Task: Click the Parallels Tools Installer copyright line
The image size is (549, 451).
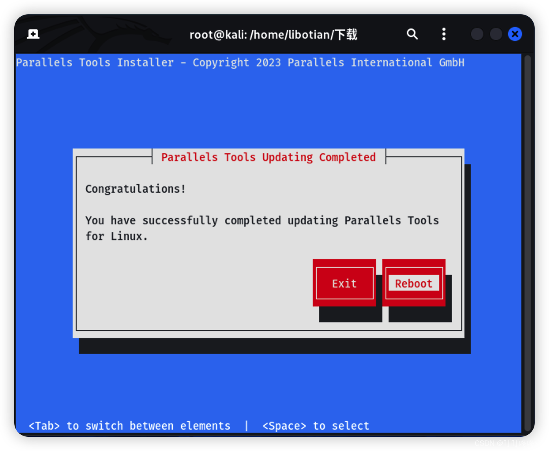Action: pyautogui.click(x=240, y=62)
